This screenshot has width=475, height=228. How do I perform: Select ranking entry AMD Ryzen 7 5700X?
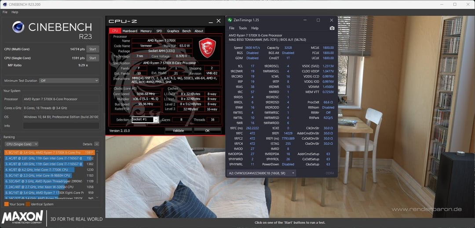50,153
